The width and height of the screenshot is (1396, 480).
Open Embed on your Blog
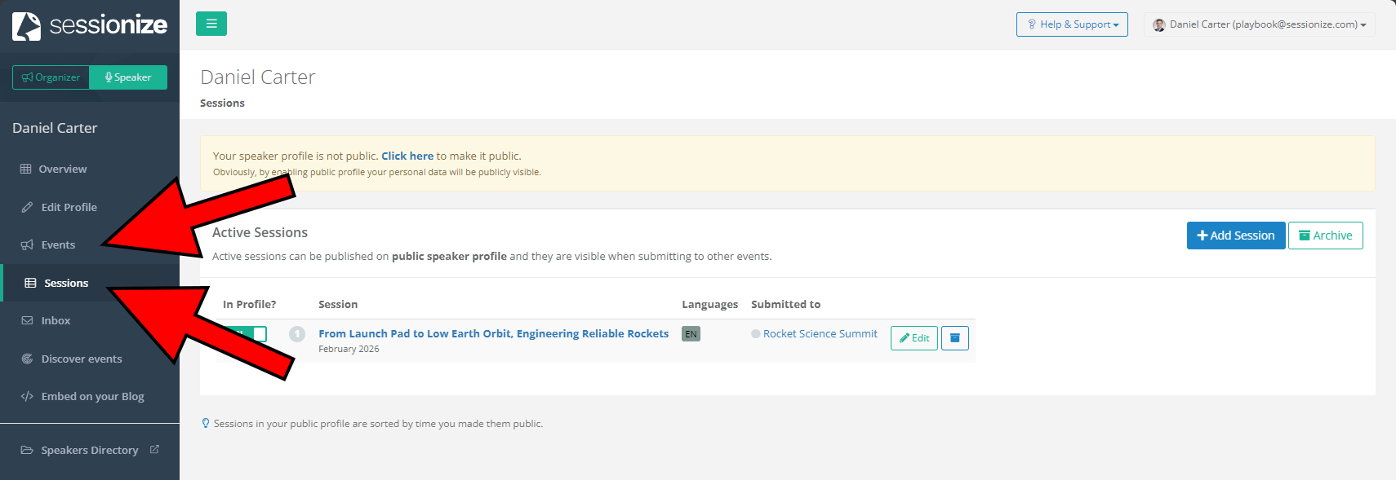tap(92, 397)
